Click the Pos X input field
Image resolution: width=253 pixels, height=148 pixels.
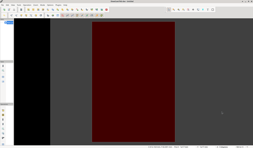(x=187, y=147)
